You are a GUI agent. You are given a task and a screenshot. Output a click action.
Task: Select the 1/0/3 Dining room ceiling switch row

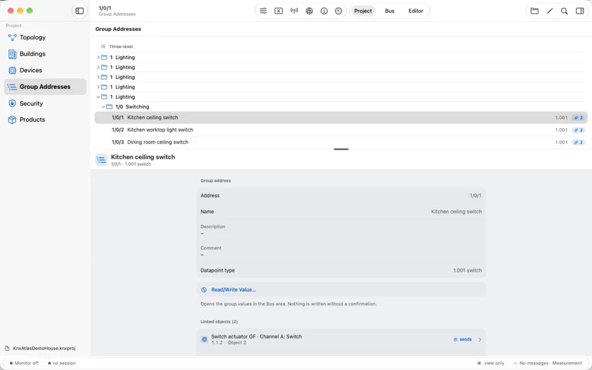coord(341,142)
